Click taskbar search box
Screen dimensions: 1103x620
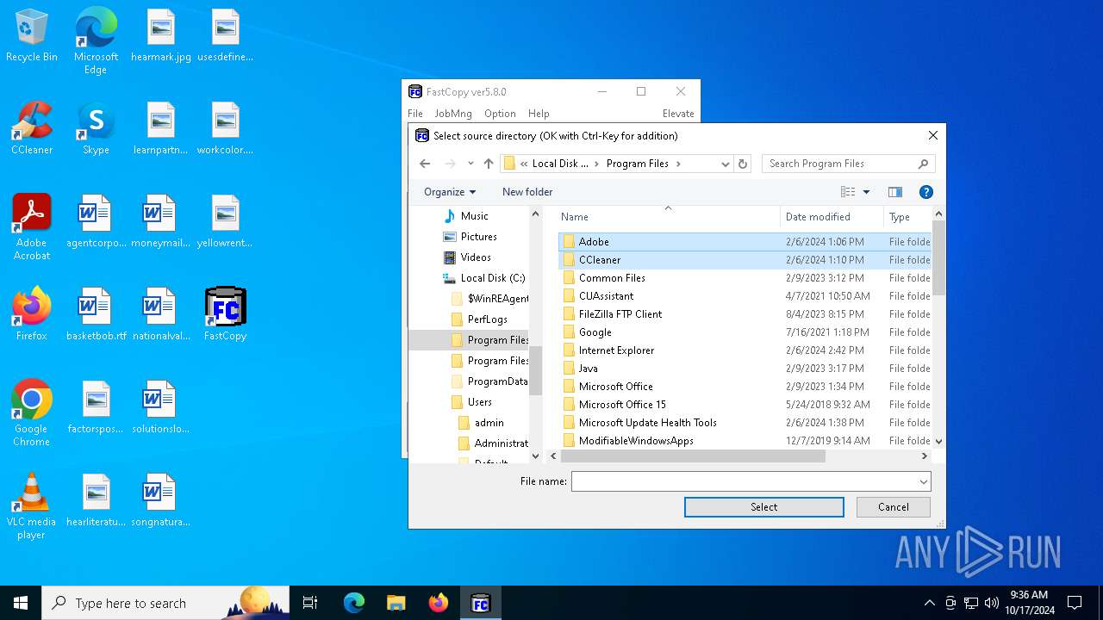coord(165,603)
